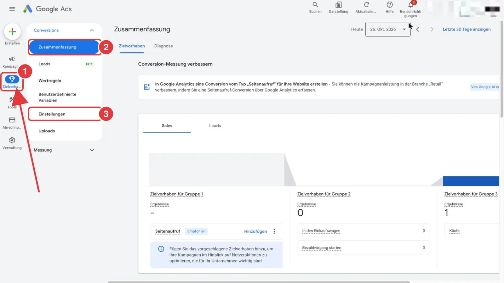504x283 pixels.
Task: Select the Zielvorhaben trophy icon
Action: point(12,79)
